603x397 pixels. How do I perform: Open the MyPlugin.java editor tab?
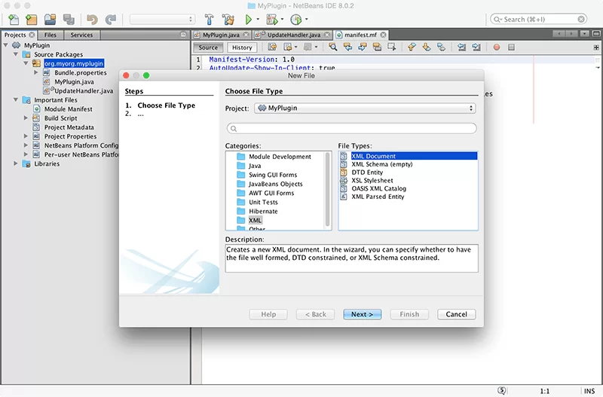(x=221, y=35)
